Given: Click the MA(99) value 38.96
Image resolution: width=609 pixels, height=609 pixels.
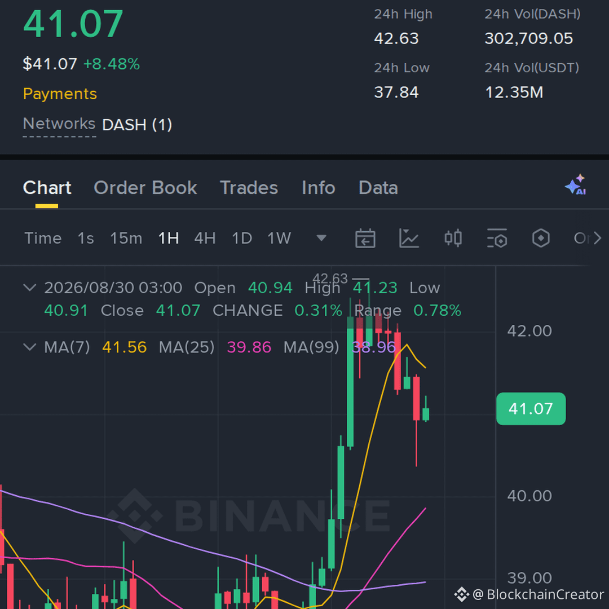Looking at the screenshot, I should [374, 347].
